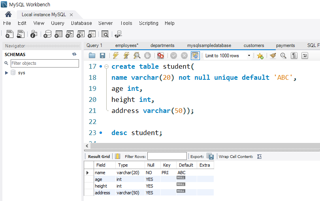
Task: Refresh schemas list icon
Action: [x=74, y=54]
